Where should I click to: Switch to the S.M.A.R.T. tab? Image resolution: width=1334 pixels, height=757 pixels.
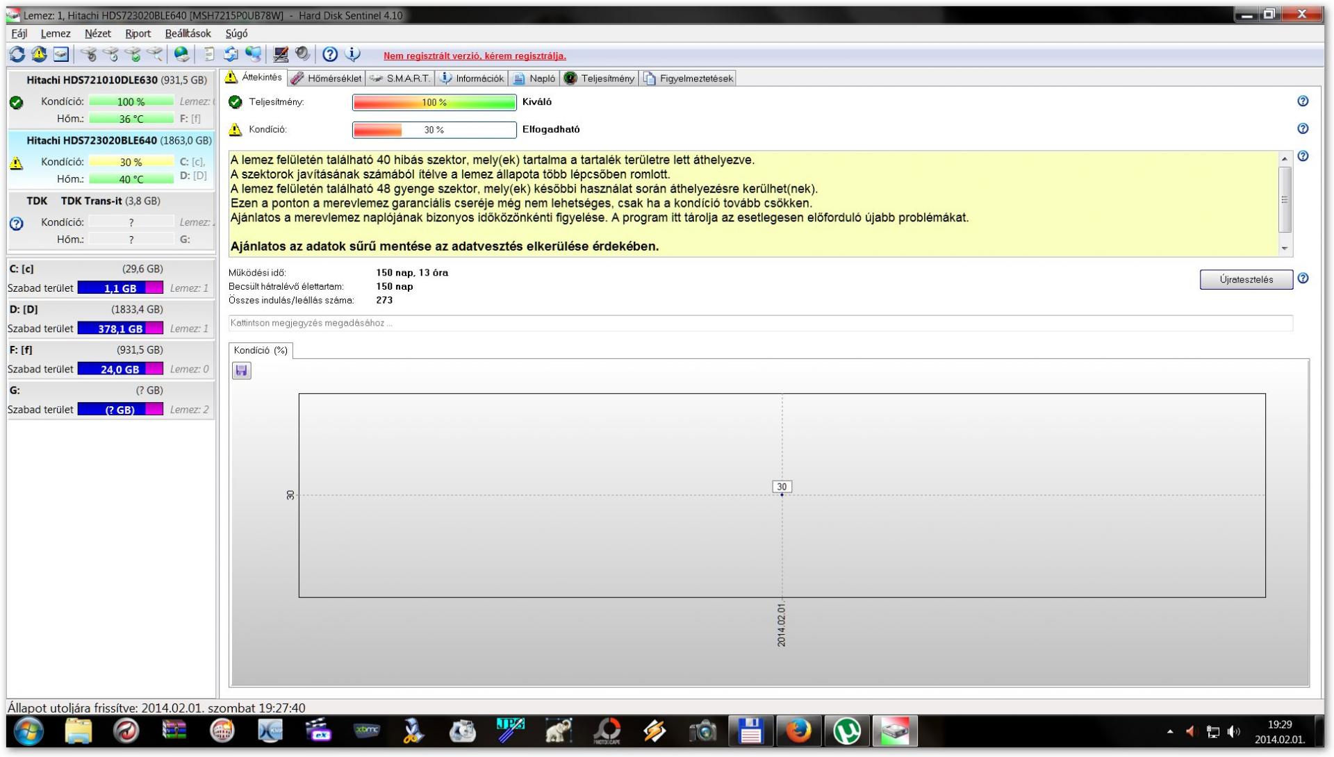(x=400, y=78)
